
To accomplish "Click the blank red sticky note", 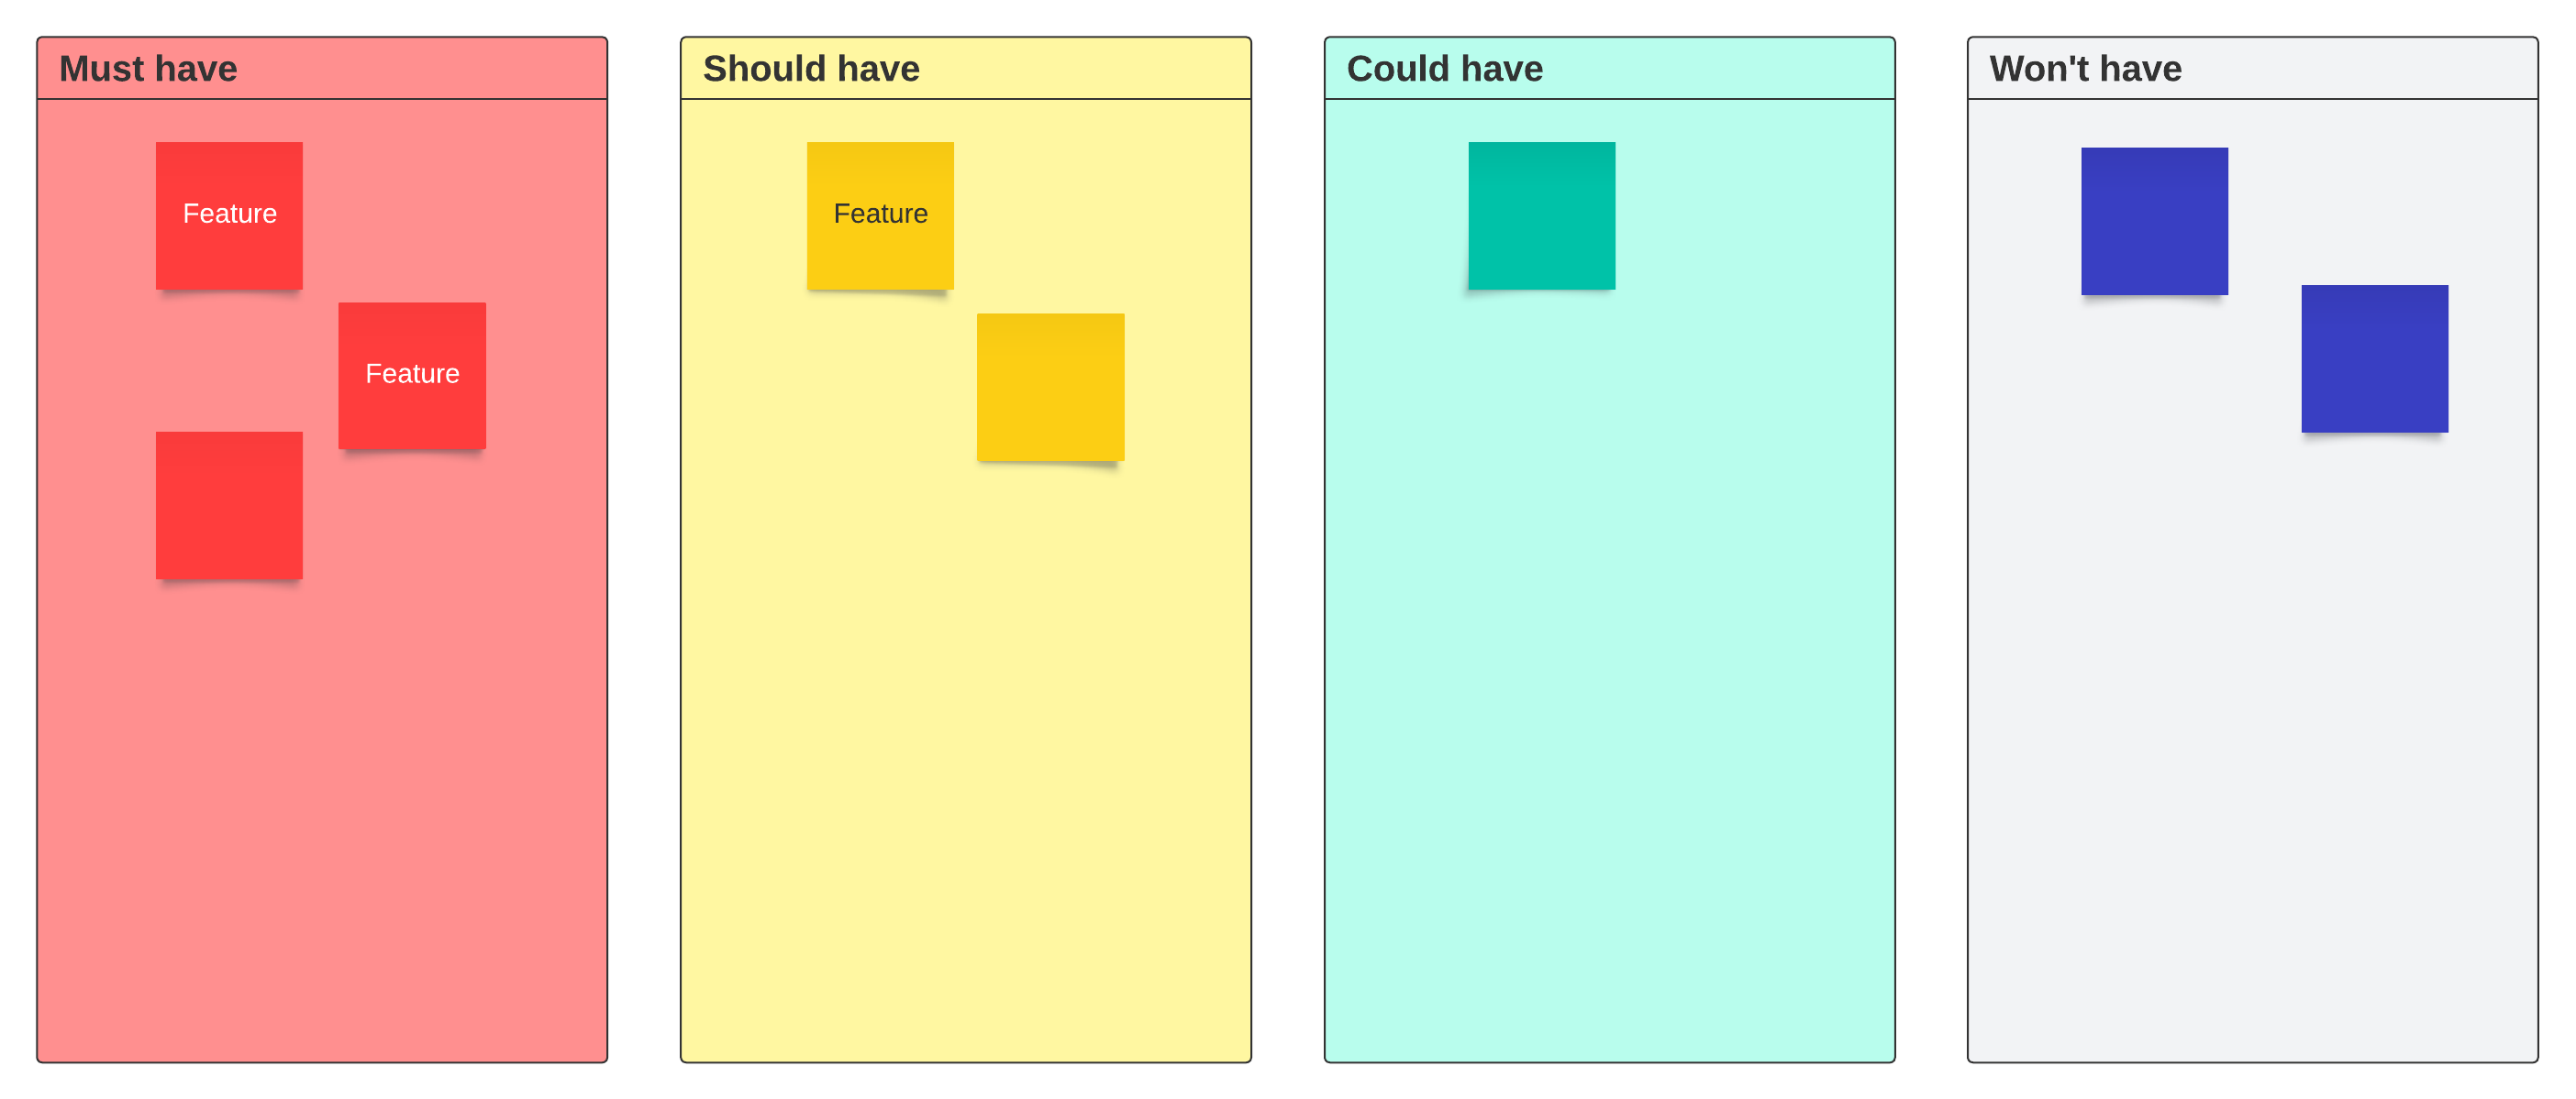I will tap(229, 504).
